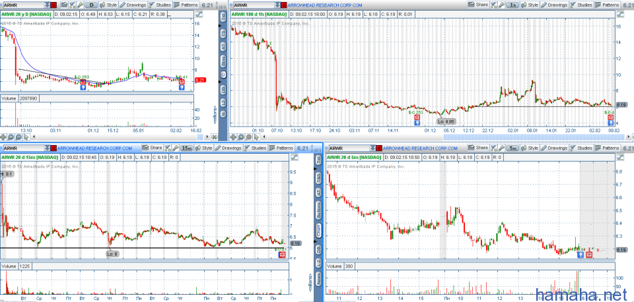The image size is (634, 302).
Task: Edit the ARWR symbol field in daily chart
Action: click(x=23, y=5)
